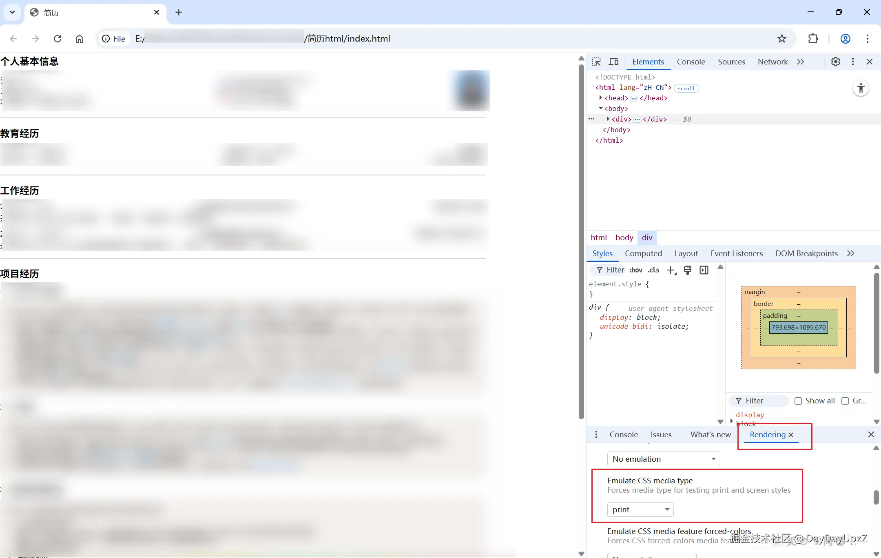Activate the inspect element picker icon

pyautogui.click(x=597, y=62)
